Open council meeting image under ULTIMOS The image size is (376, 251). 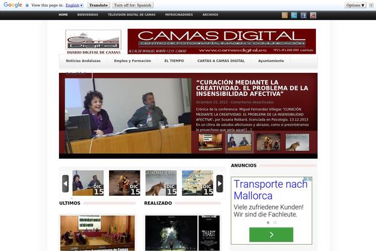[x=97, y=233]
